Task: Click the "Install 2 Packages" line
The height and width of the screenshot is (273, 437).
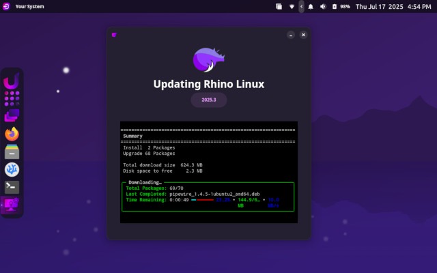Action: [x=149, y=147]
